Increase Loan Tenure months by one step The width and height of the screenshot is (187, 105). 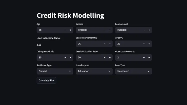pos(110,44)
